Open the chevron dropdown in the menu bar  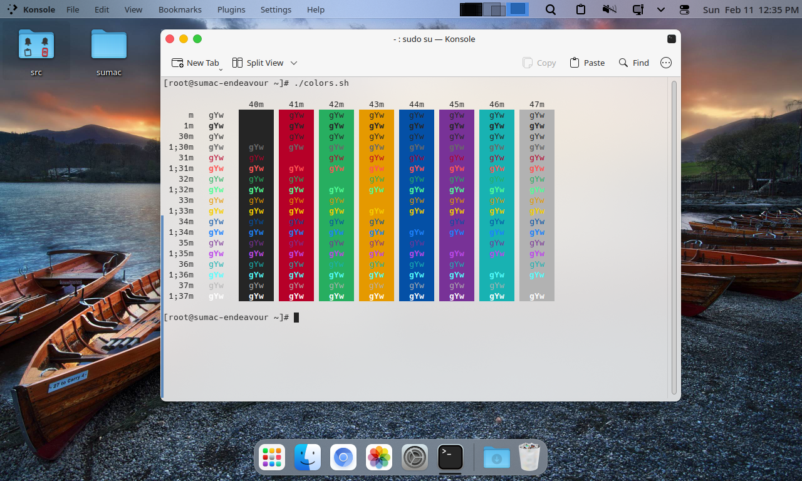coord(660,9)
